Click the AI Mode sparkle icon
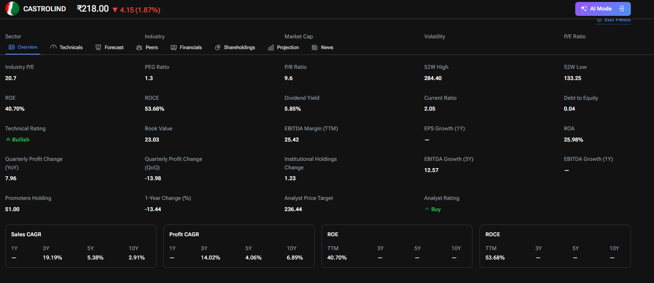This screenshot has width=654, height=283. [584, 9]
